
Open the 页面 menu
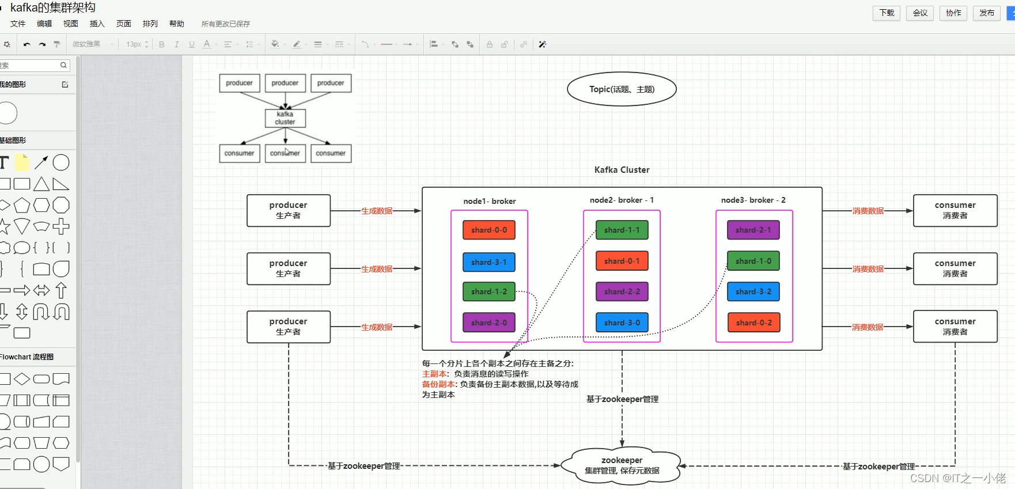[124, 24]
